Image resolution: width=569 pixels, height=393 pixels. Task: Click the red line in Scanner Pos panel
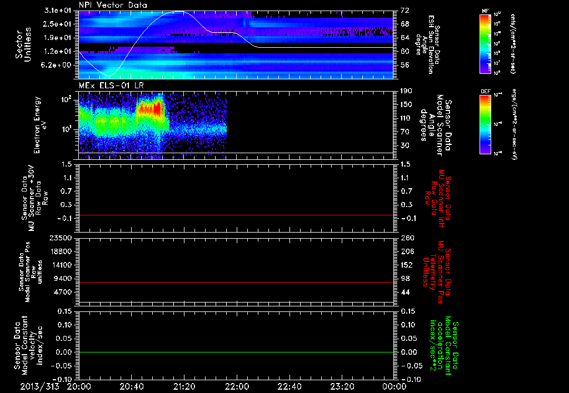236,282
